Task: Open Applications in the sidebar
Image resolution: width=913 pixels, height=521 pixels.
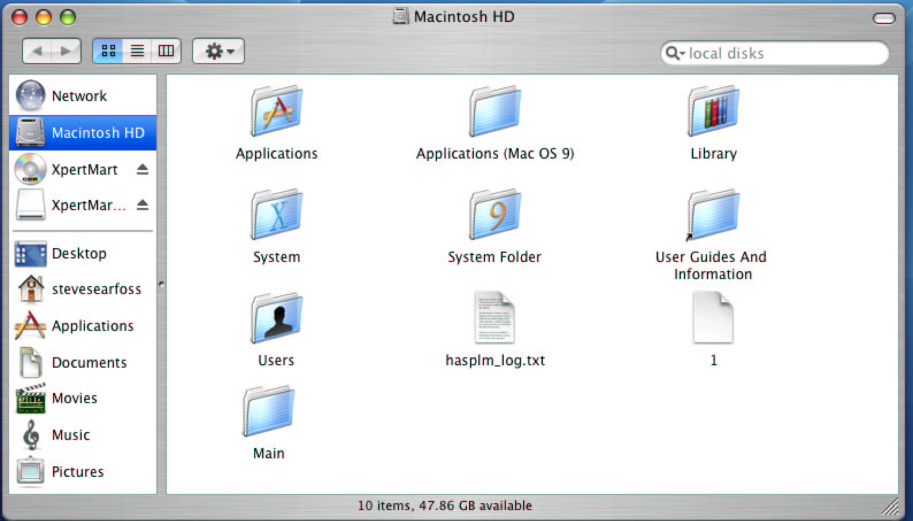Action: tap(83, 326)
